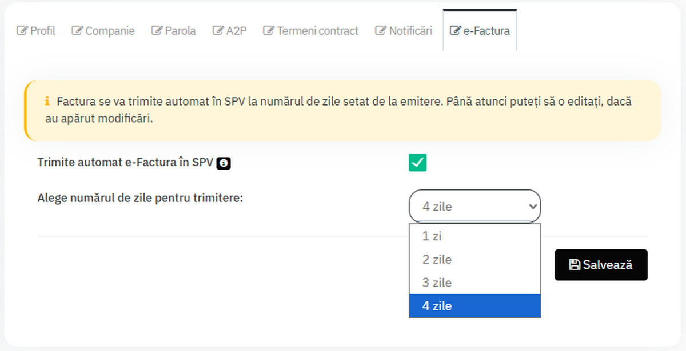Click the info icon next to SPV label

coord(224,164)
